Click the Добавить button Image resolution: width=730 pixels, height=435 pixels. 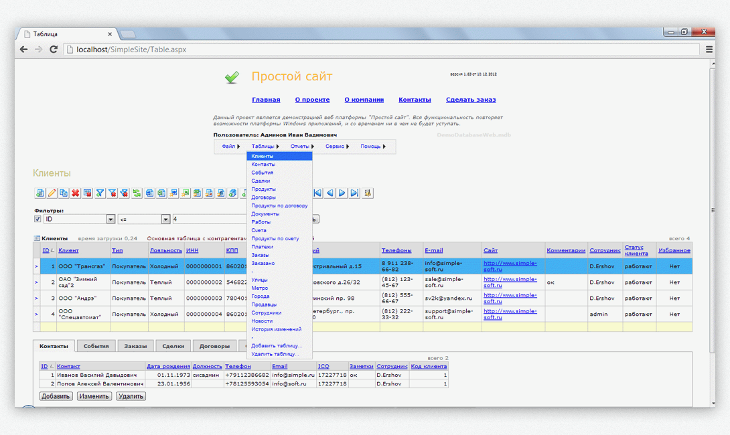(x=56, y=396)
